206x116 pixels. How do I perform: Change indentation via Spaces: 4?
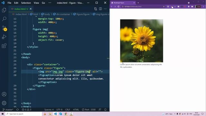49,110
